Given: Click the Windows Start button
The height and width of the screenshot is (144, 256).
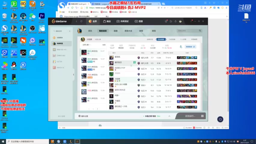Looking at the screenshot, I should [x=3, y=141].
